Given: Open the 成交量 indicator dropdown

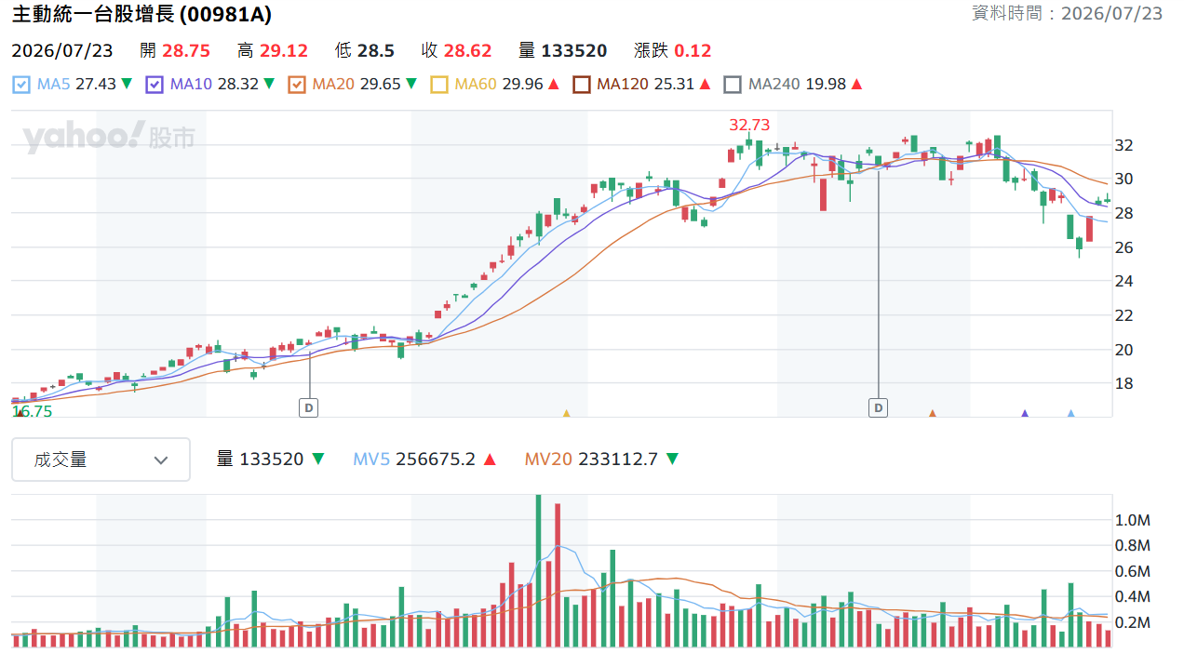Looking at the screenshot, I should click(x=101, y=460).
